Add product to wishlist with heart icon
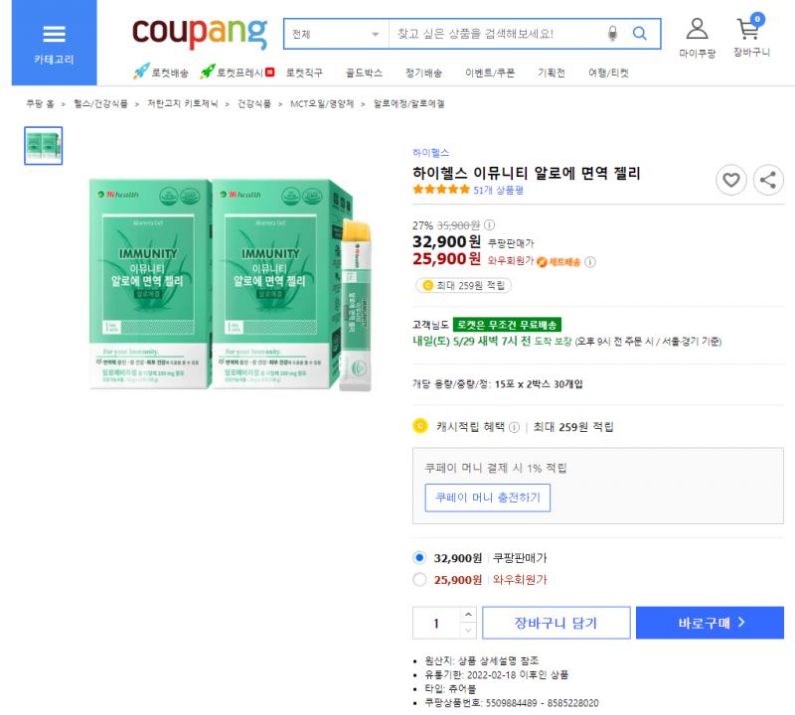 point(730,180)
